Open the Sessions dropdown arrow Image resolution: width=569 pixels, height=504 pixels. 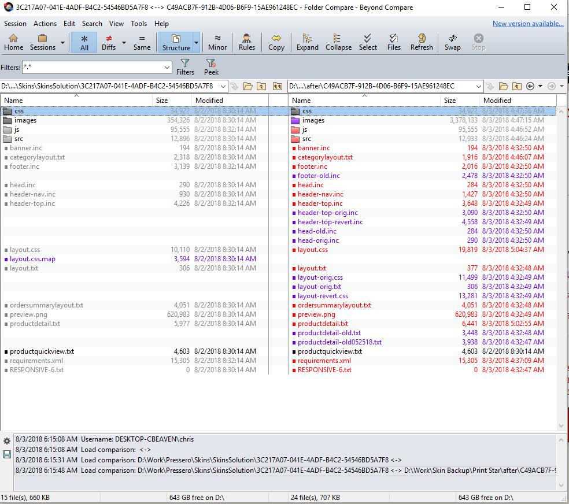point(62,42)
